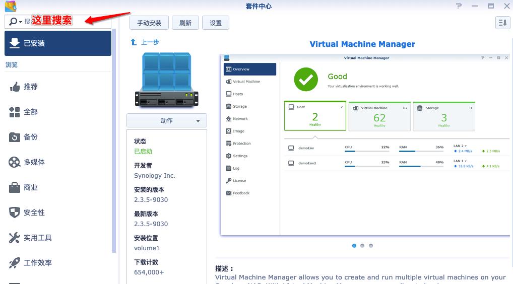Image resolution: width=513 pixels, height=284 pixels.
Task: Open the 已安装 installed packages section
Action: (x=58, y=43)
